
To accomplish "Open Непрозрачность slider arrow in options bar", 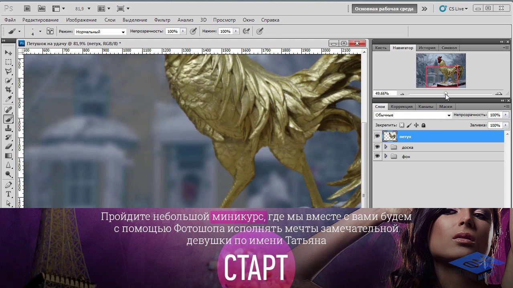I will [183, 31].
